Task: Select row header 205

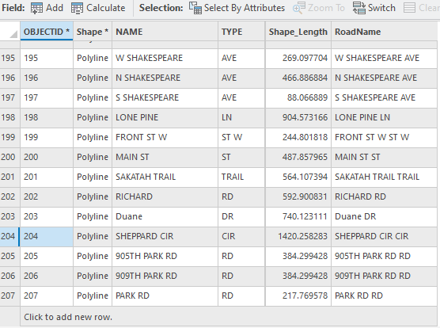Action: click(9, 256)
